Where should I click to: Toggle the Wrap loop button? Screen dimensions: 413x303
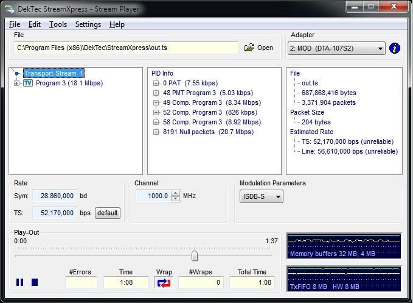(x=164, y=283)
